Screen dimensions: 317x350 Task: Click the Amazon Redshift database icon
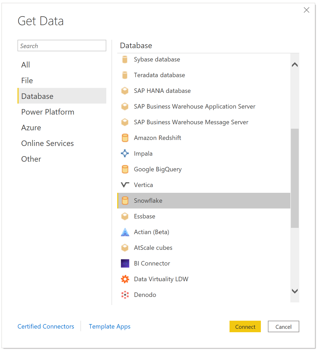[125, 138]
